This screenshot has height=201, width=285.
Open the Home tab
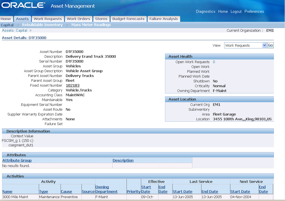coord(6,19)
